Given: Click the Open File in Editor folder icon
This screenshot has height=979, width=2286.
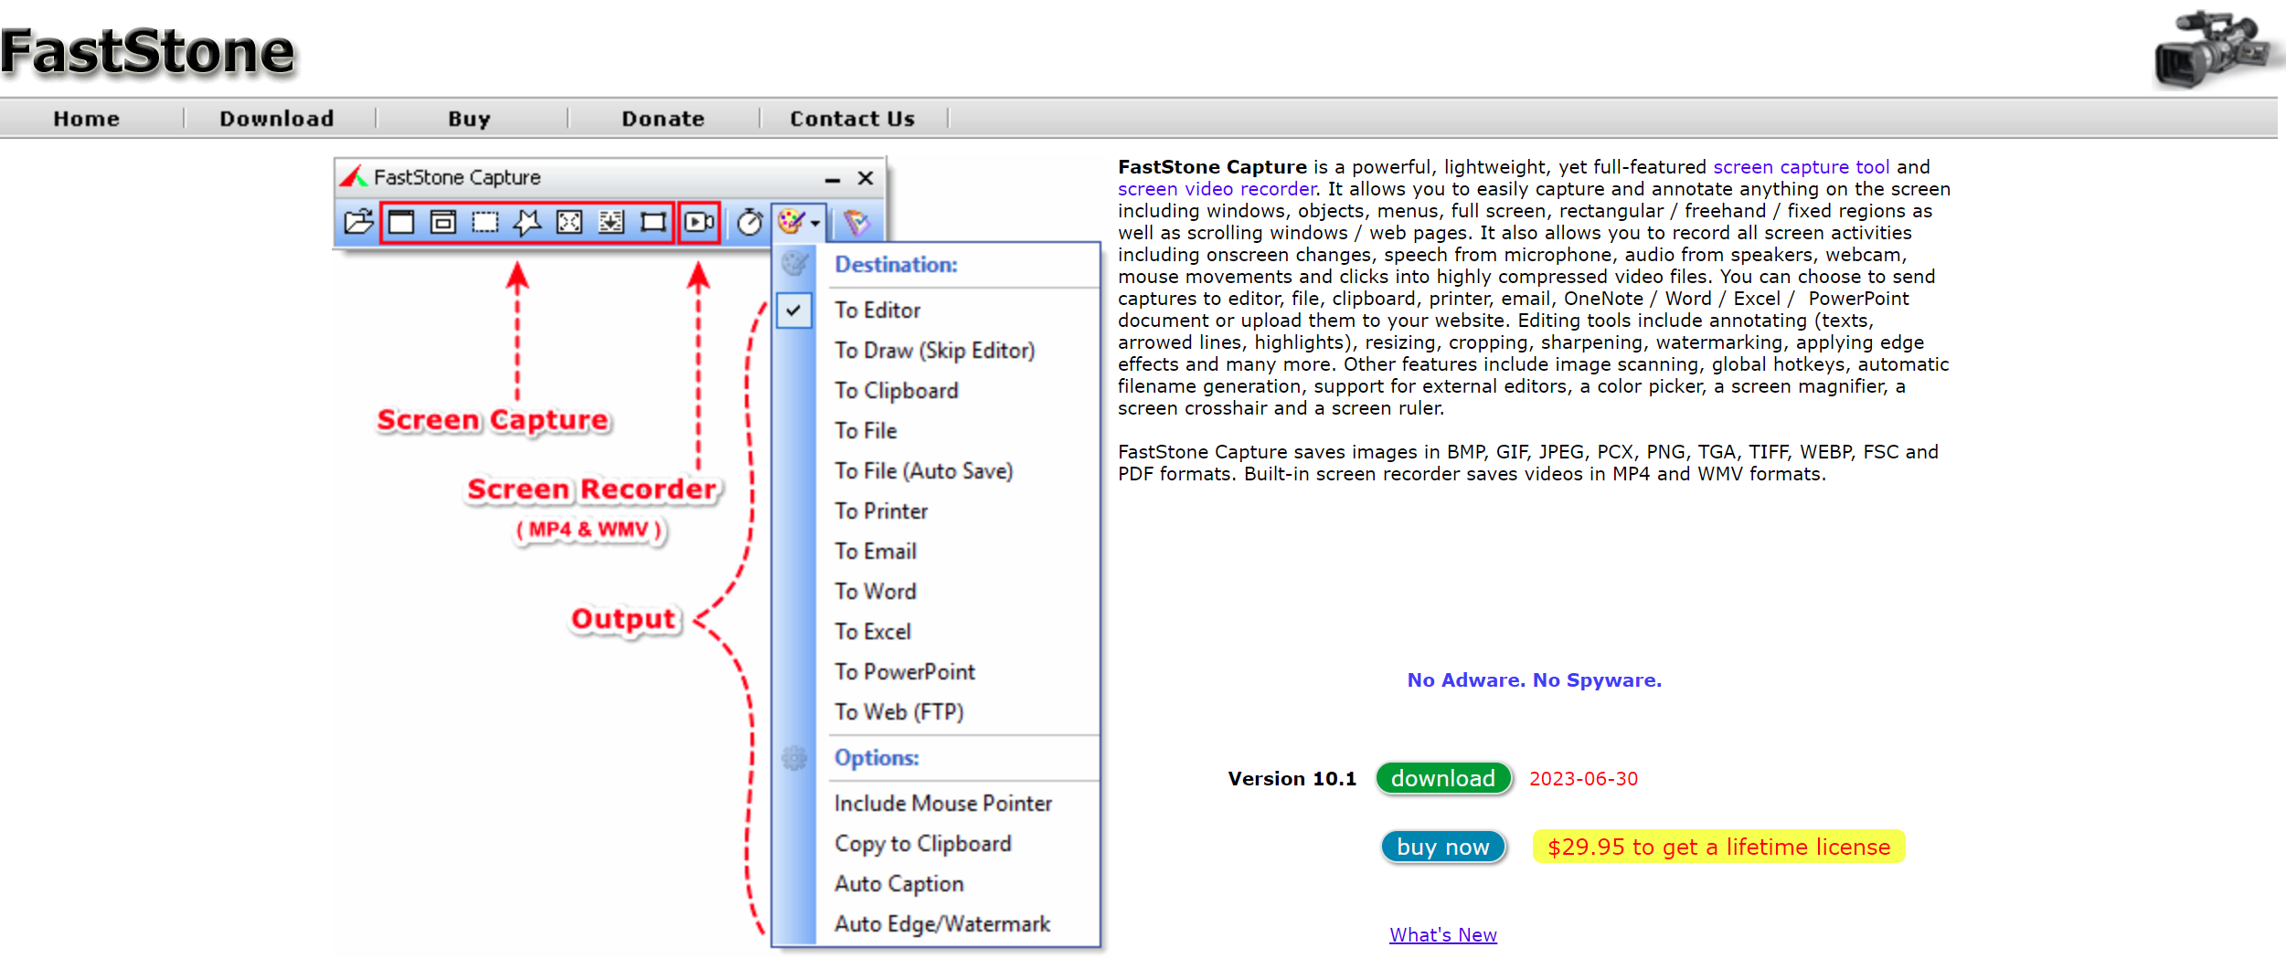Looking at the screenshot, I should coord(358,222).
